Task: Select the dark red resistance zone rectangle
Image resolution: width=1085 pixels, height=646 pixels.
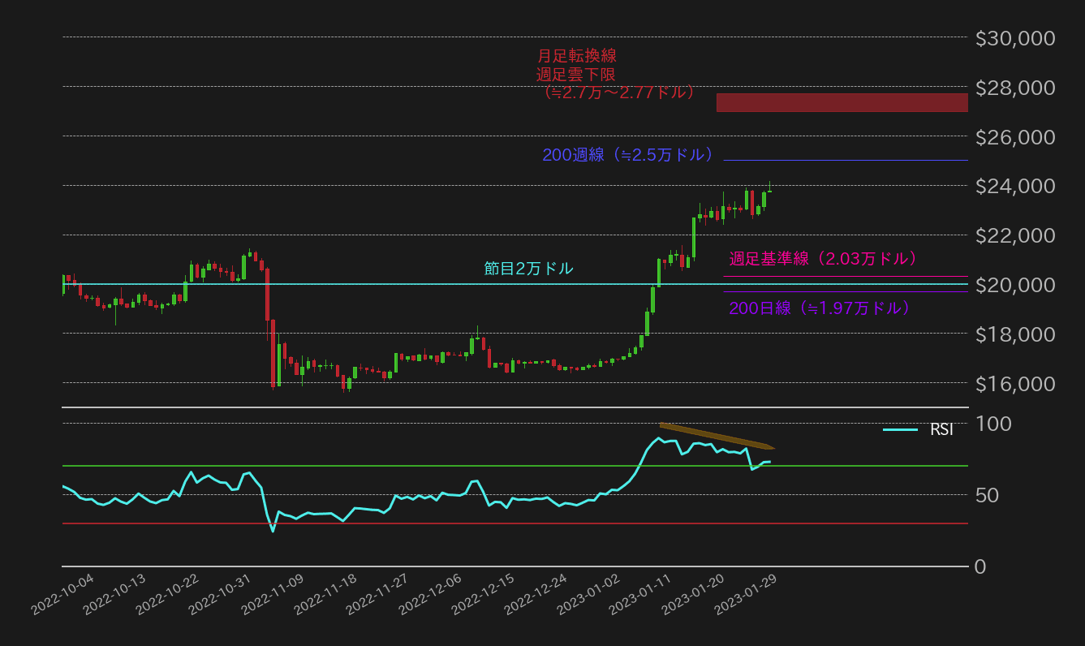Action: tap(842, 102)
